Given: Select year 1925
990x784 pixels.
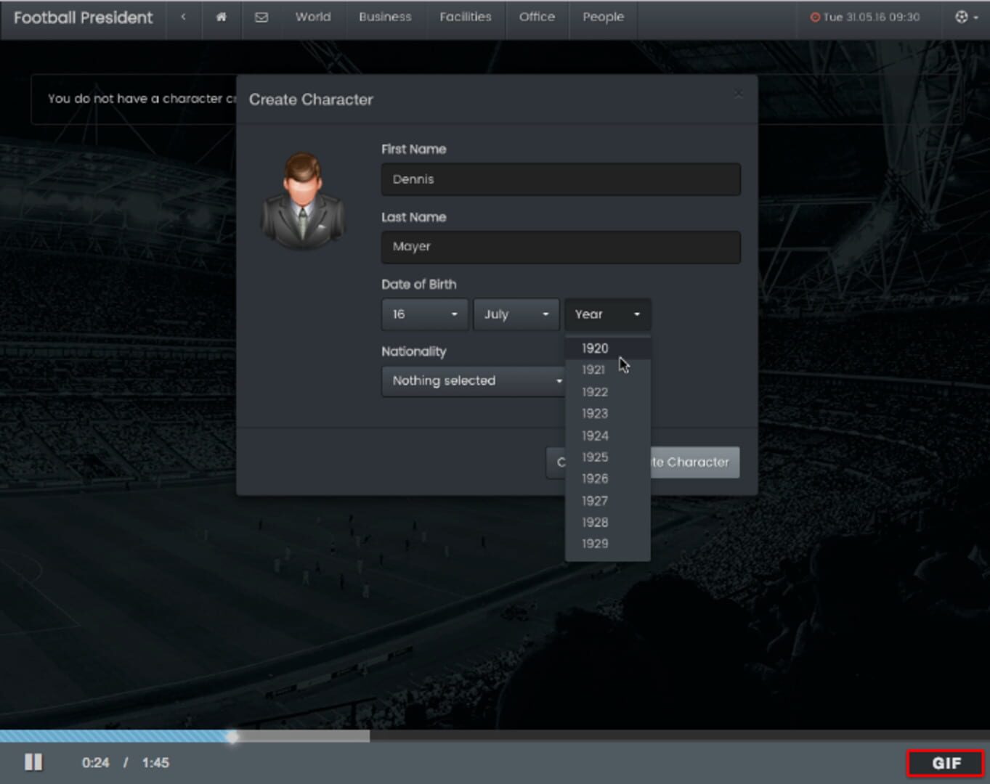Looking at the screenshot, I should 607,457.
